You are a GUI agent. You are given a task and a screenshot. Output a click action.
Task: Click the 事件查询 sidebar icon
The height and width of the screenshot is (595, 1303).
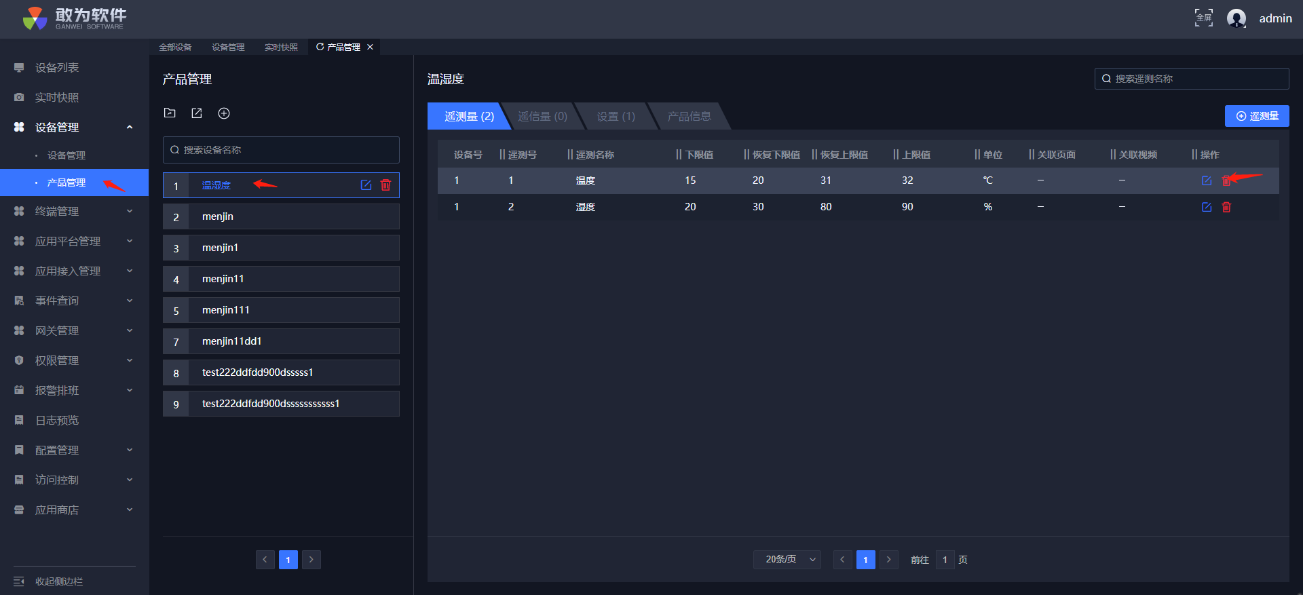click(19, 301)
